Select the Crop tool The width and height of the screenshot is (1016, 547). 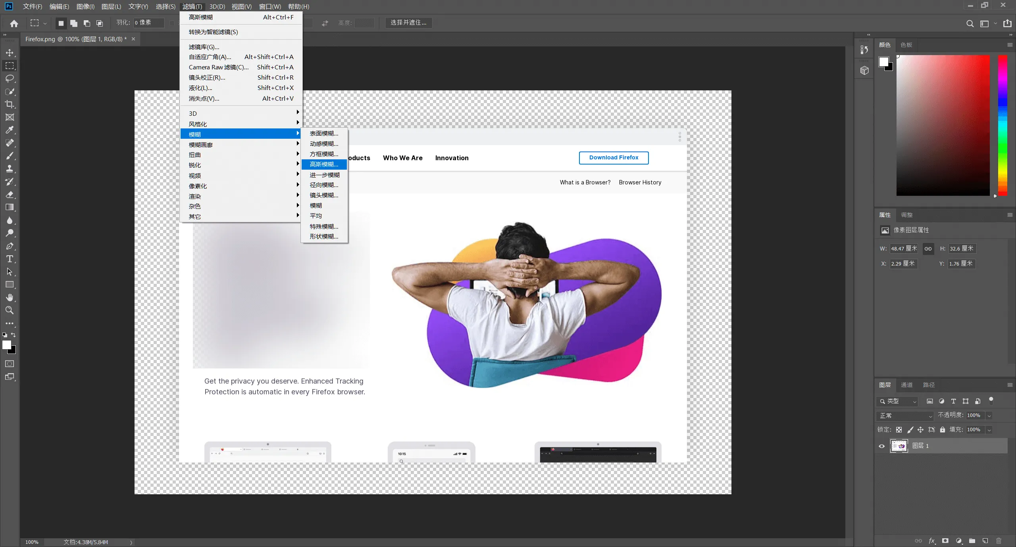point(10,104)
